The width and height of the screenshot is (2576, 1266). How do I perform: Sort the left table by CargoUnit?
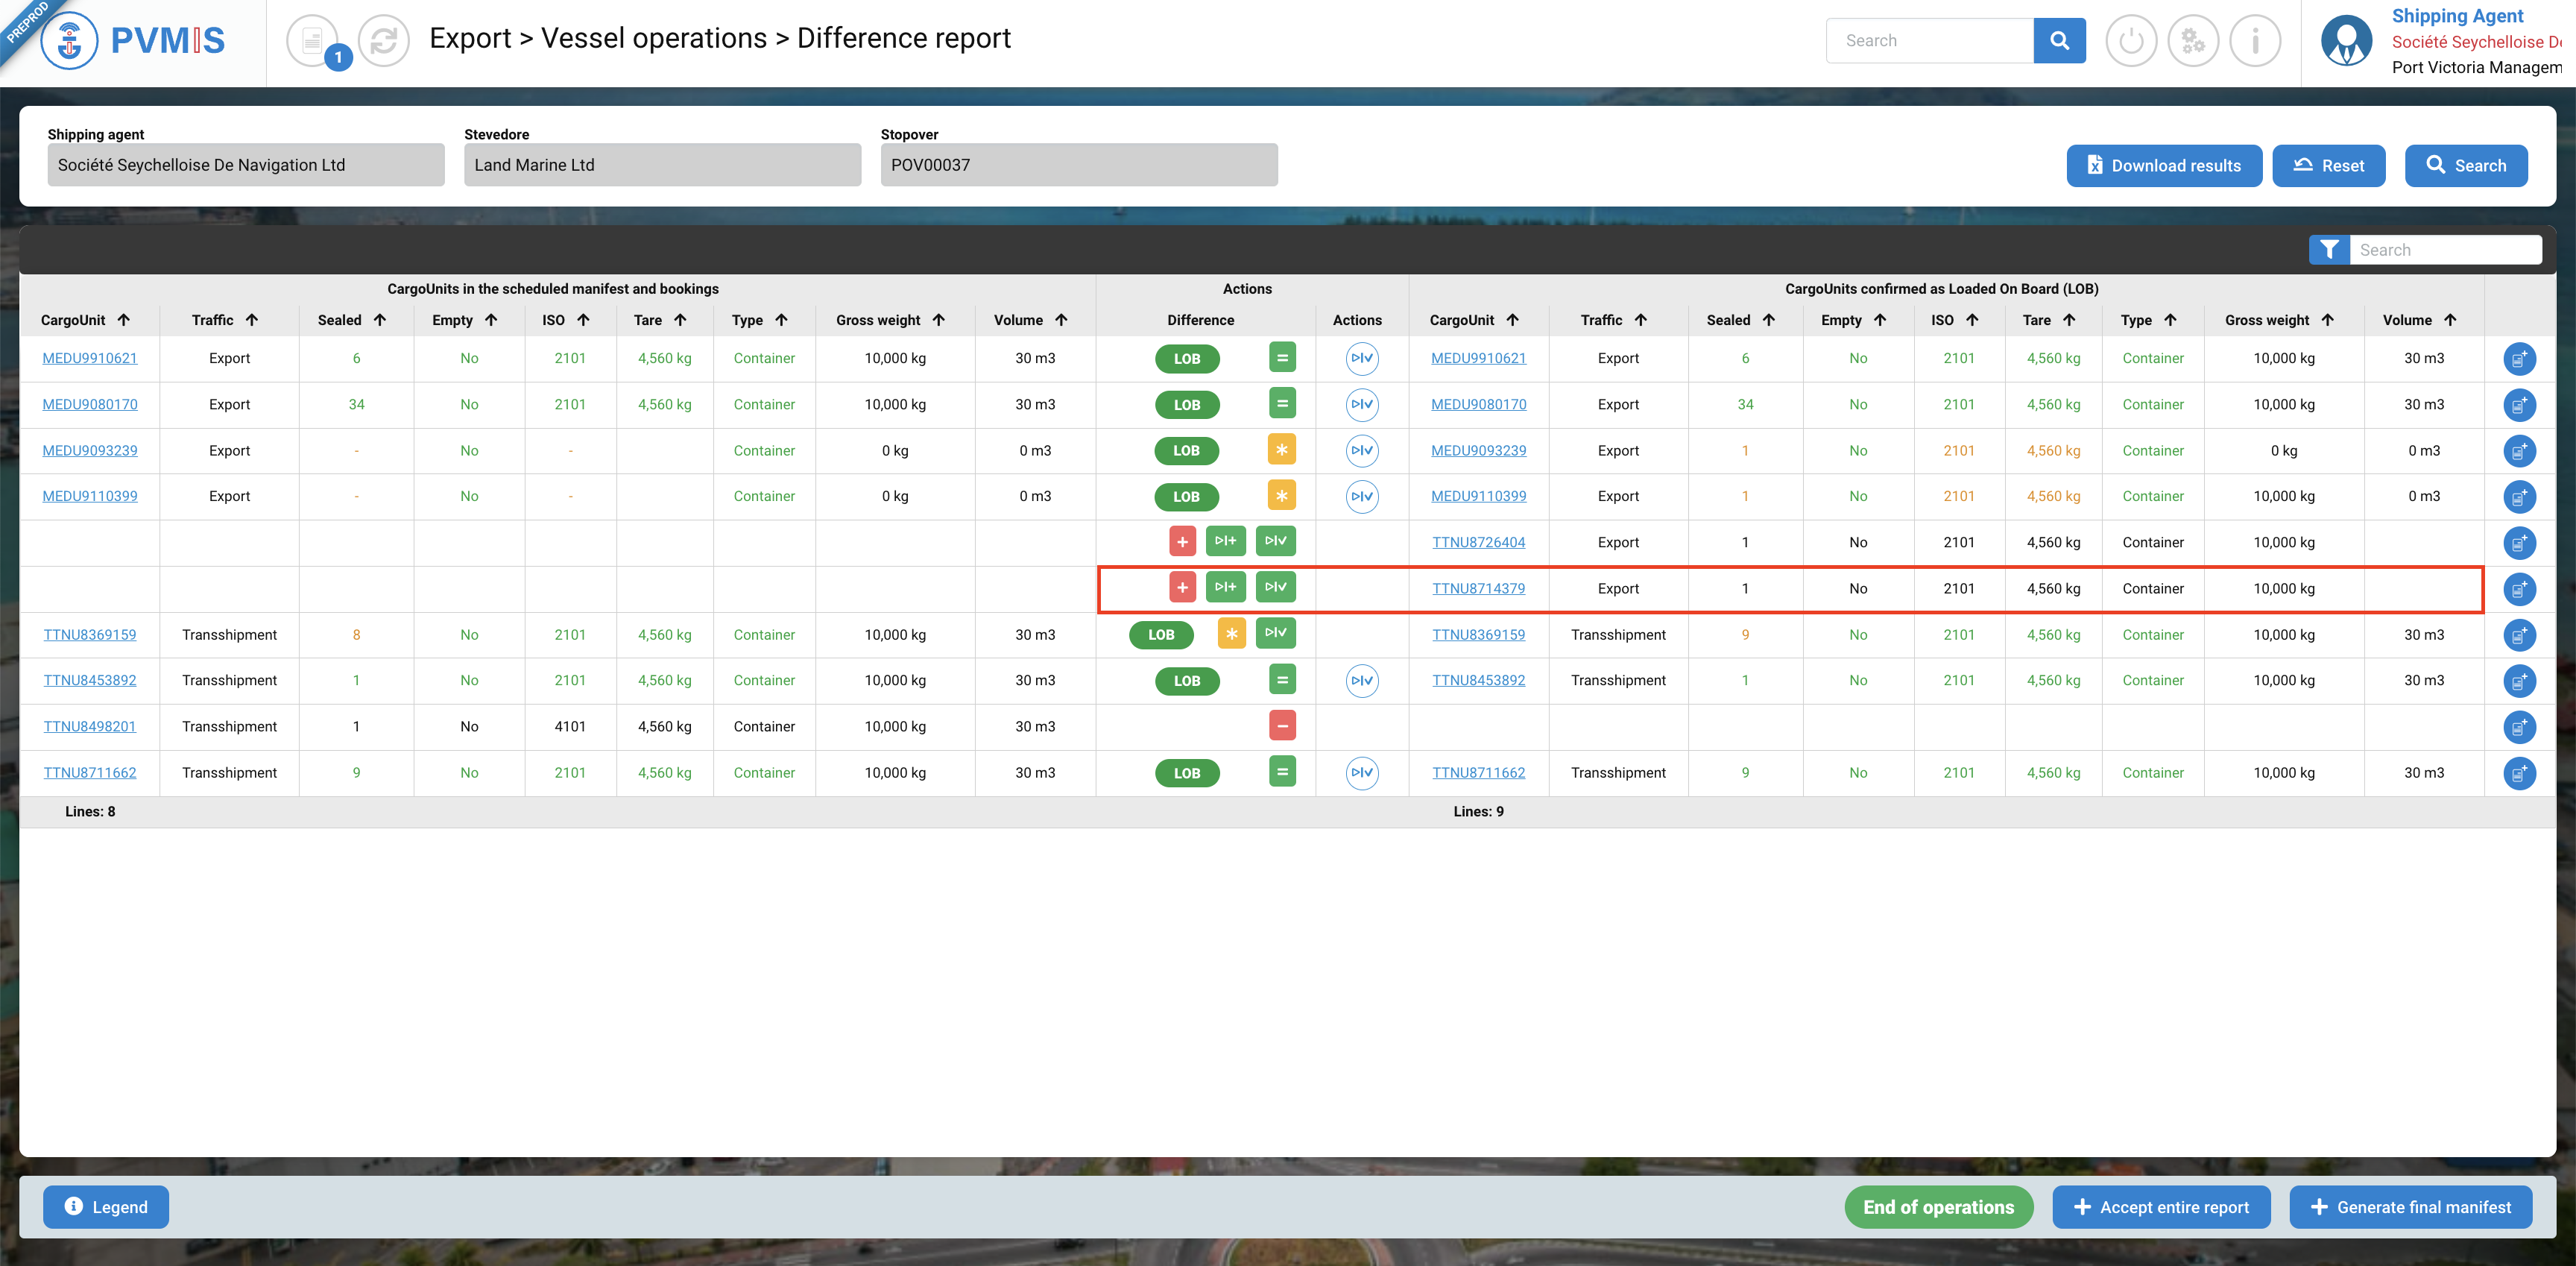85,320
